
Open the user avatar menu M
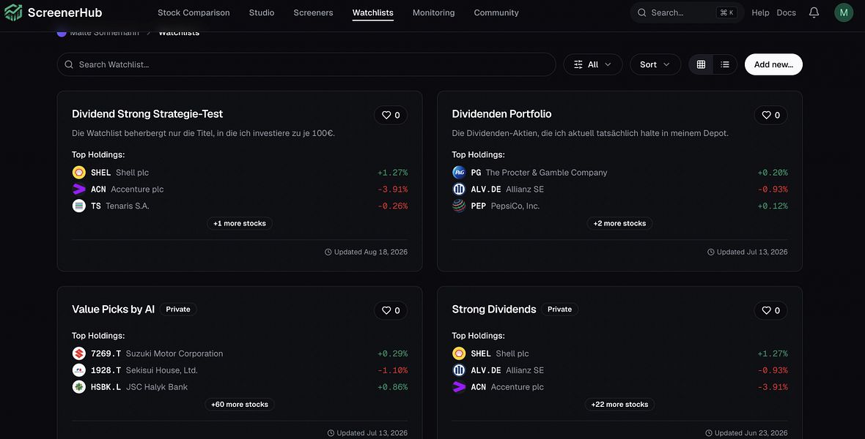coord(844,12)
